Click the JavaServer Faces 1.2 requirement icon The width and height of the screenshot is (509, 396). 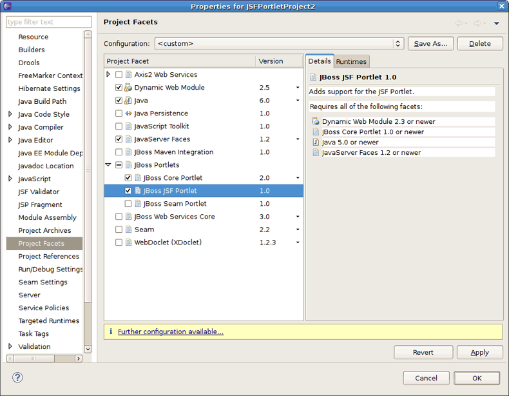tap(316, 153)
